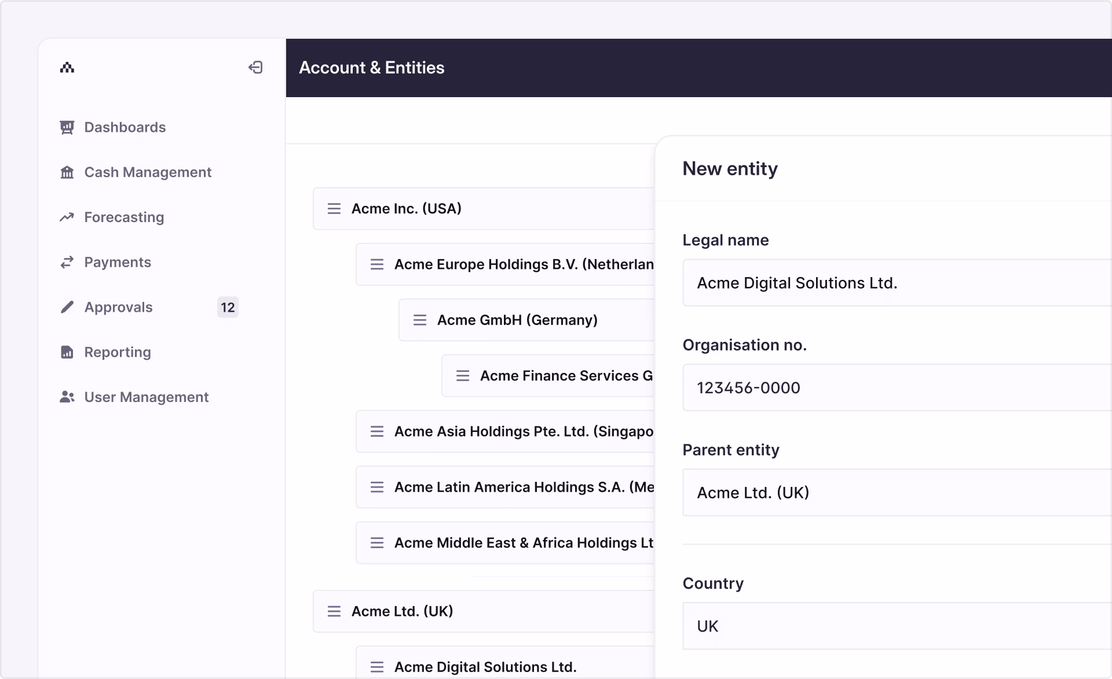This screenshot has height=679, width=1112.
Task: Select the Acme Ltd. (UK) entity row
Action: point(484,611)
